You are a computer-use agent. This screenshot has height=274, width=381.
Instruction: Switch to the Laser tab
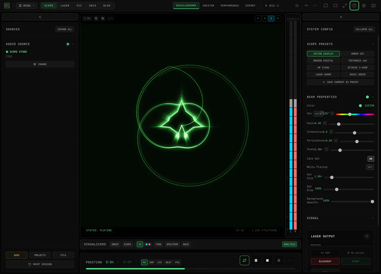(65, 6)
